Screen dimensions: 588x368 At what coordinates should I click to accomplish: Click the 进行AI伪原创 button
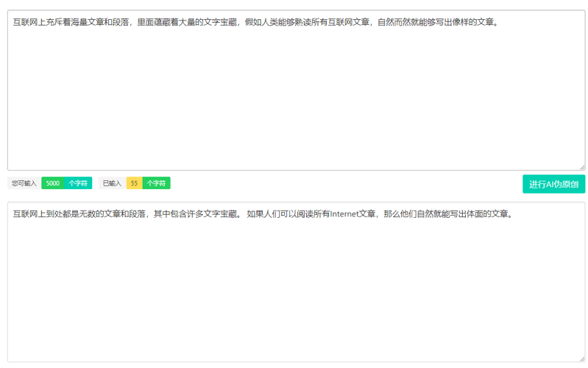coord(553,184)
